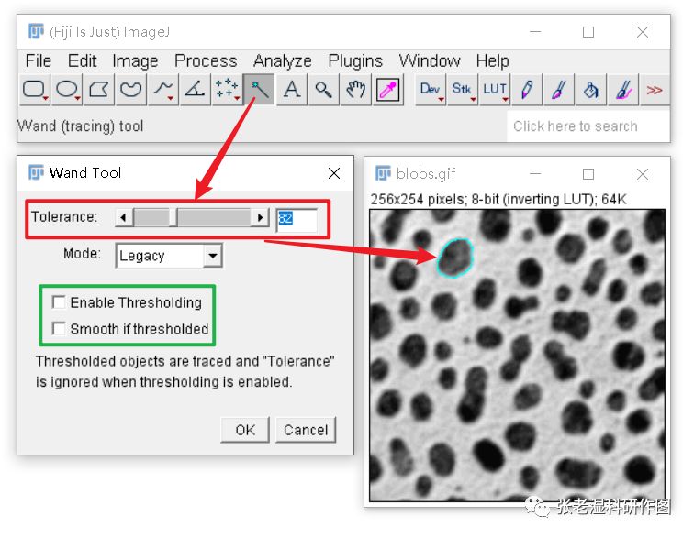Viewport: 694px width, 537px height.
Task: Open the LUT dropdown tool menu
Action: tap(495, 90)
